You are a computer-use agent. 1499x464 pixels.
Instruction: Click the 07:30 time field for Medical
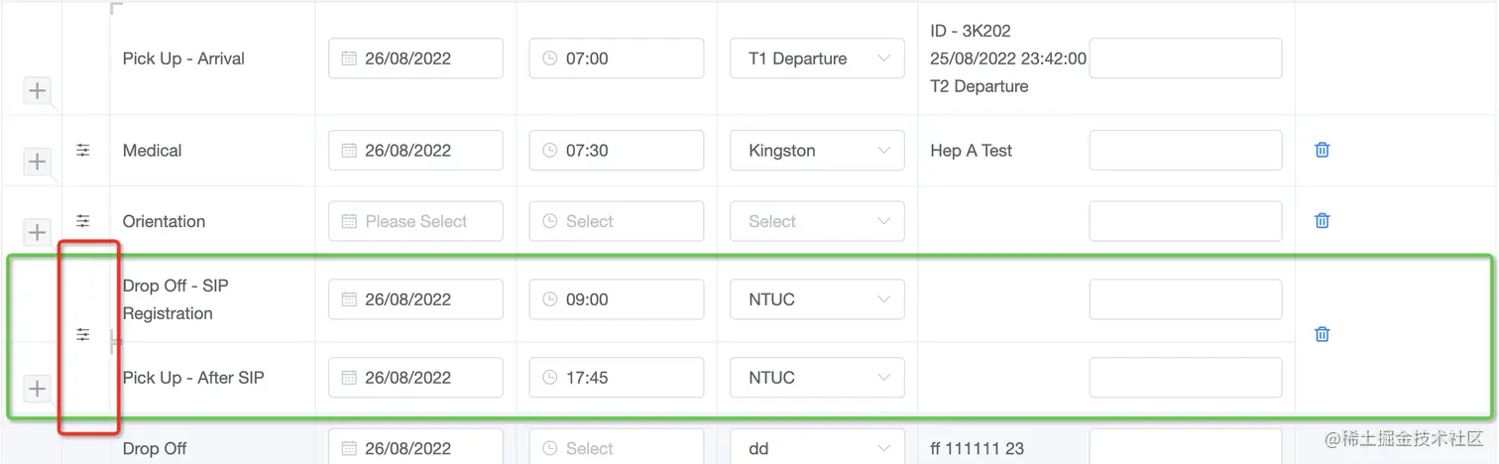tap(616, 151)
